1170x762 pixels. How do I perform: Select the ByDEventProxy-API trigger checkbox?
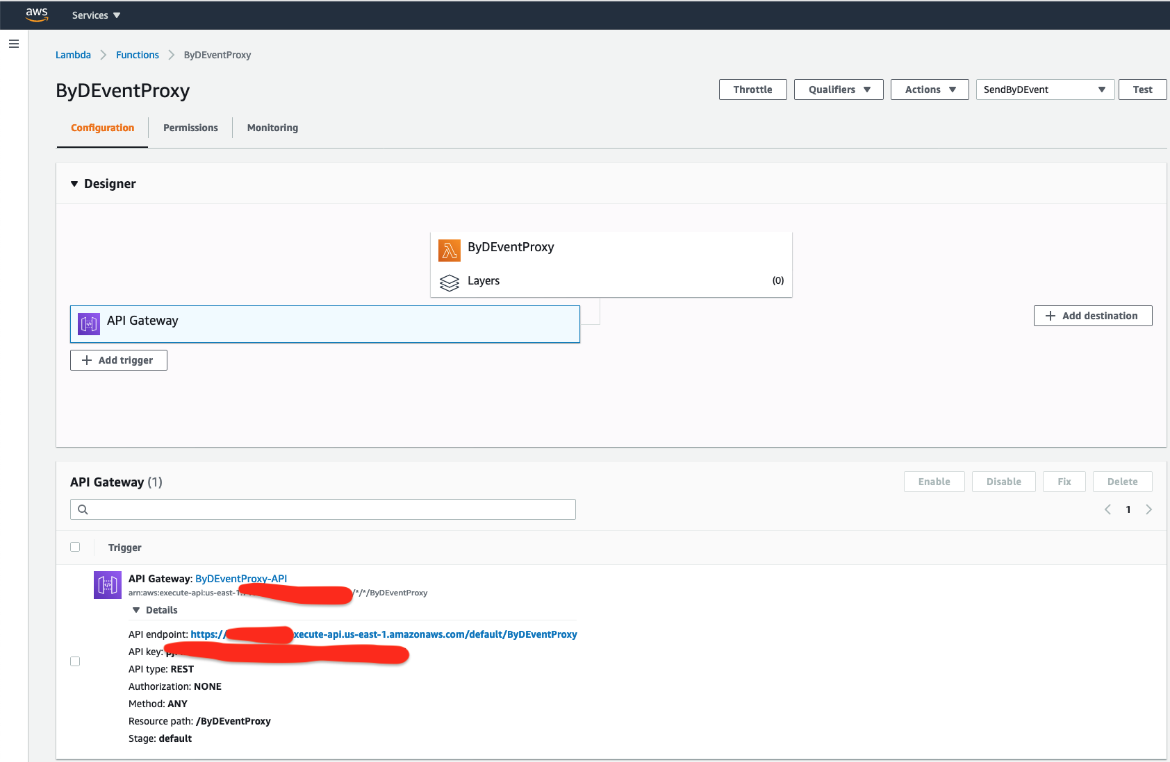[x=75, y=661]
